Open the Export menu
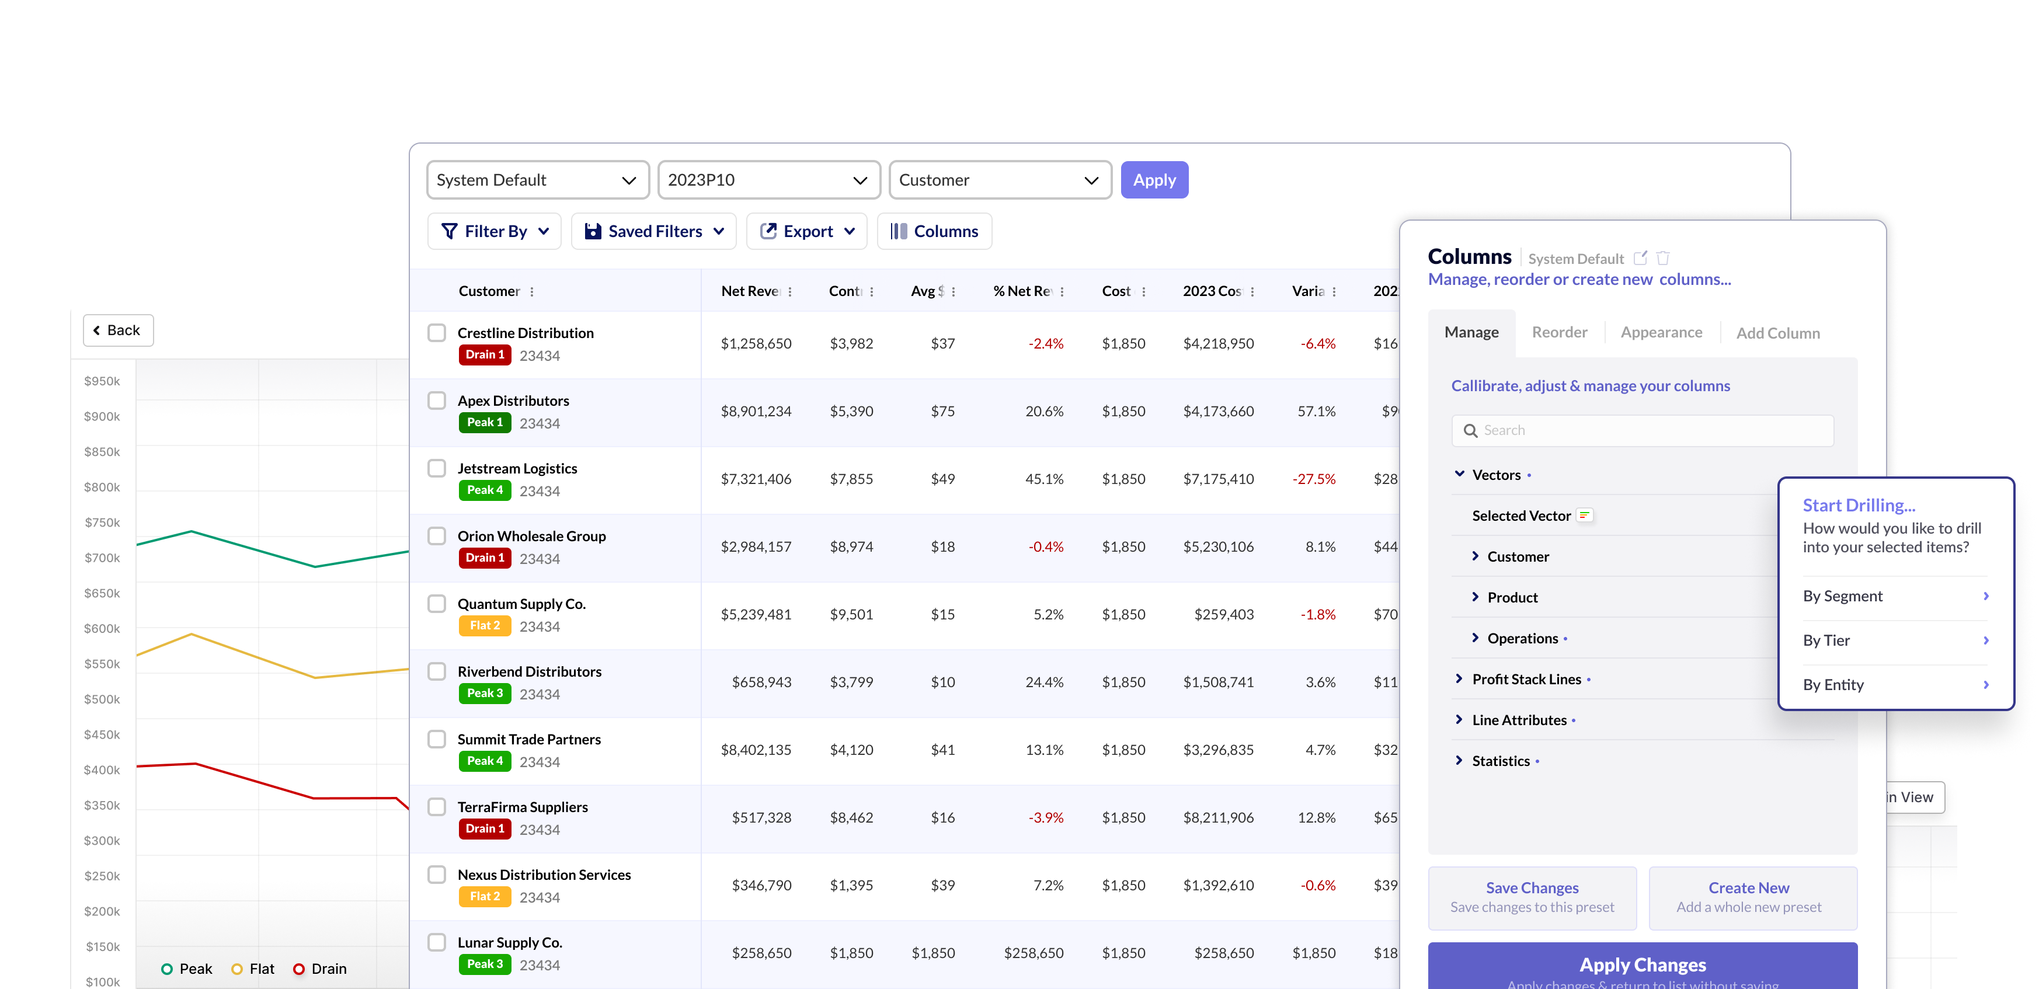2039x989 pixels. pos(806,231)
